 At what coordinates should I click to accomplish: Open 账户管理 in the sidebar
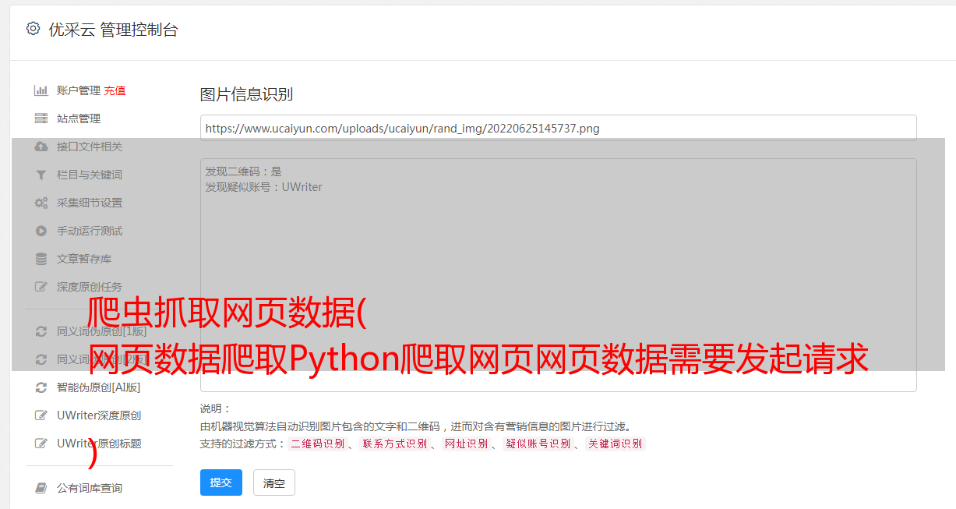pyautogui.click(x=79, y=90)
